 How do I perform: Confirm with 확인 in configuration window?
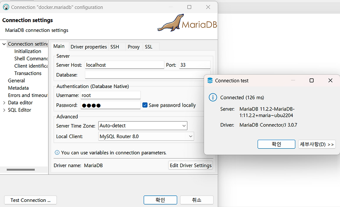click(x=160, y=200)
